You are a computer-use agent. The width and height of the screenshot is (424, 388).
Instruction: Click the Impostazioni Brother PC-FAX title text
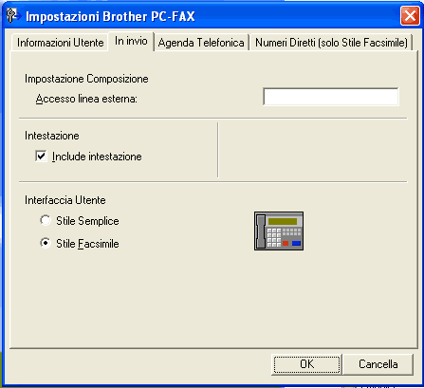click(110, 16)
